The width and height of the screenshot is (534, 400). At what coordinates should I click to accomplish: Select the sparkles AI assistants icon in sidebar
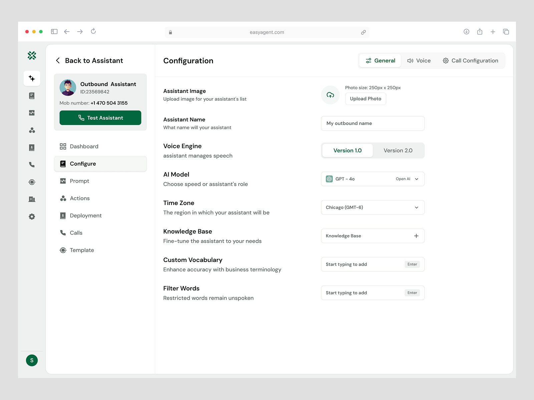pyautogui.click(x=32, y=78)
